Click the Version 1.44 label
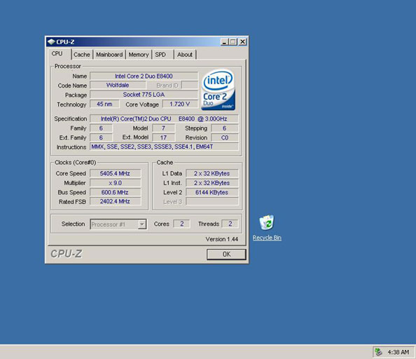416x359 pixels. point(222,239)
